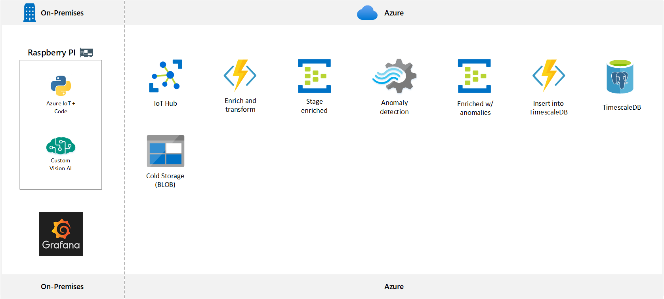Select the Enriched w/ anomalies icon

tap(474, 76)
